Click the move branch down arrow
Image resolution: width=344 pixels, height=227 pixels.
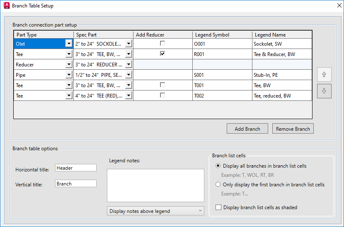[324, 91]
